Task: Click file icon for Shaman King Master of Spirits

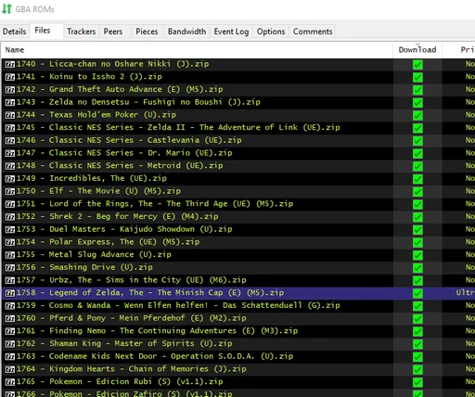Action: (10, 344)
